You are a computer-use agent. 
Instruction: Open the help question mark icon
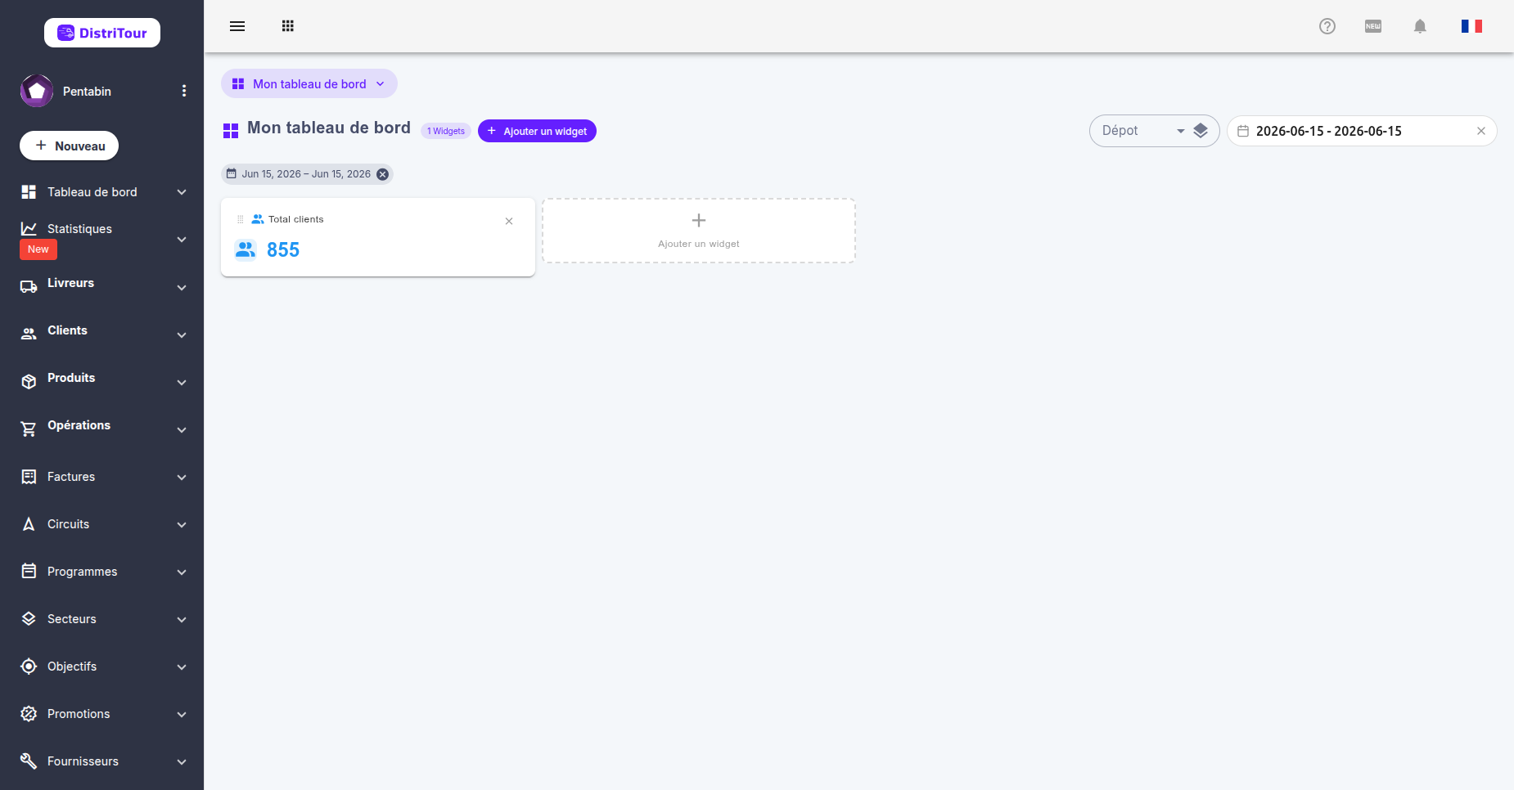coord(1327,26)
